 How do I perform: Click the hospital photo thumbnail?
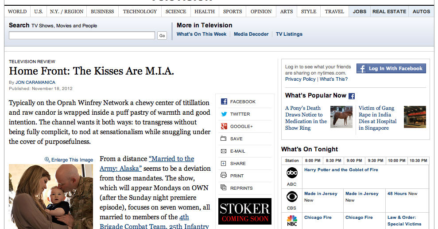click(415, 117)
